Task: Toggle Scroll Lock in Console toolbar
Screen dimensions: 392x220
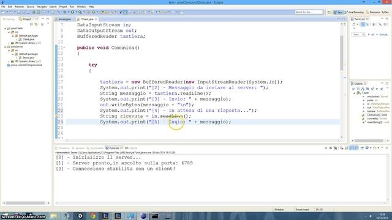Action: 347,148
